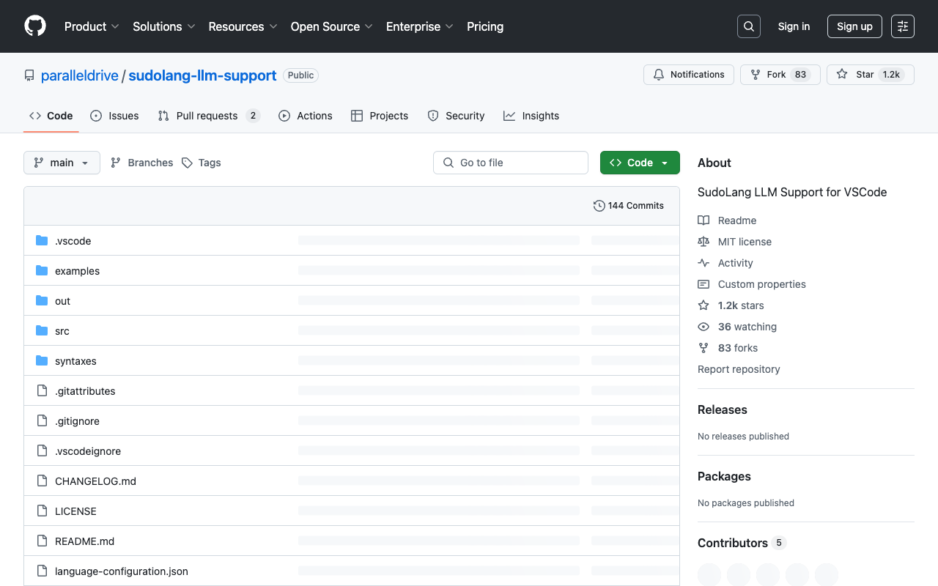View the 144 Commits history

629,206
